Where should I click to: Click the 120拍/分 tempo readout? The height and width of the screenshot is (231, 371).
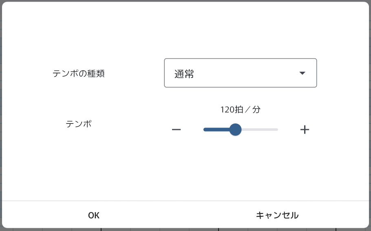click(240, 109)
